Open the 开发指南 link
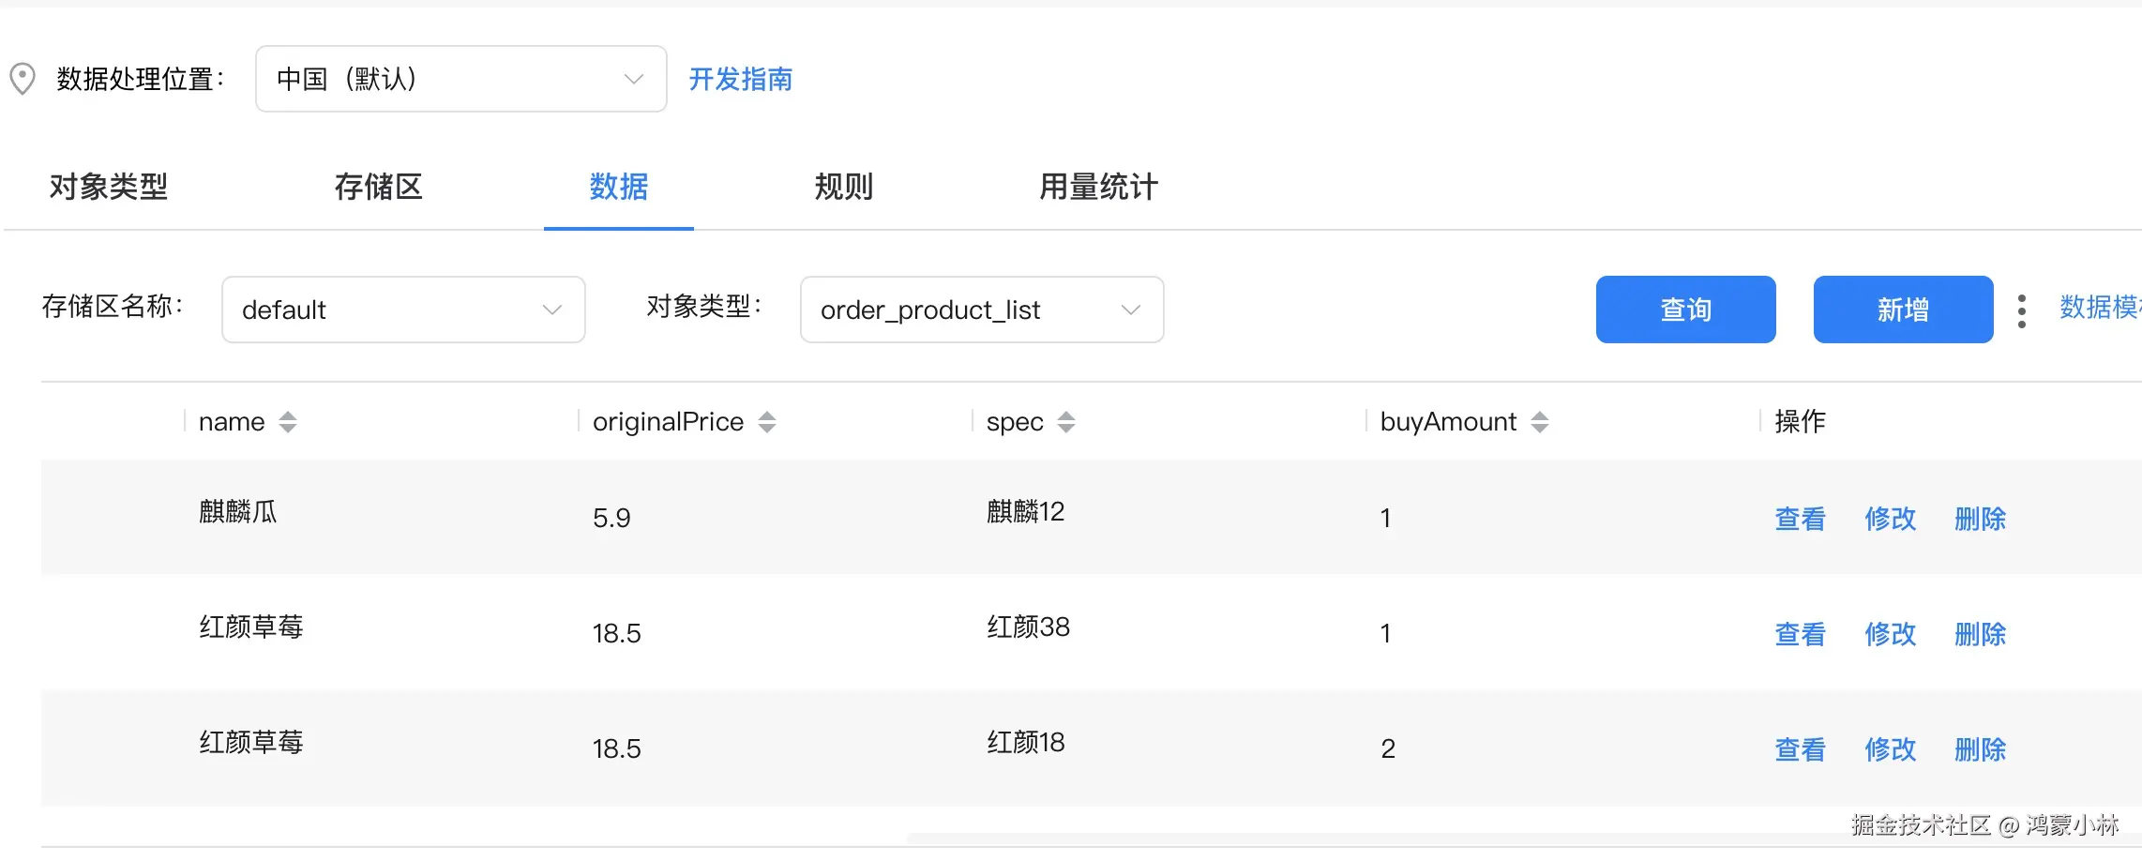 (x=741, y=79)
